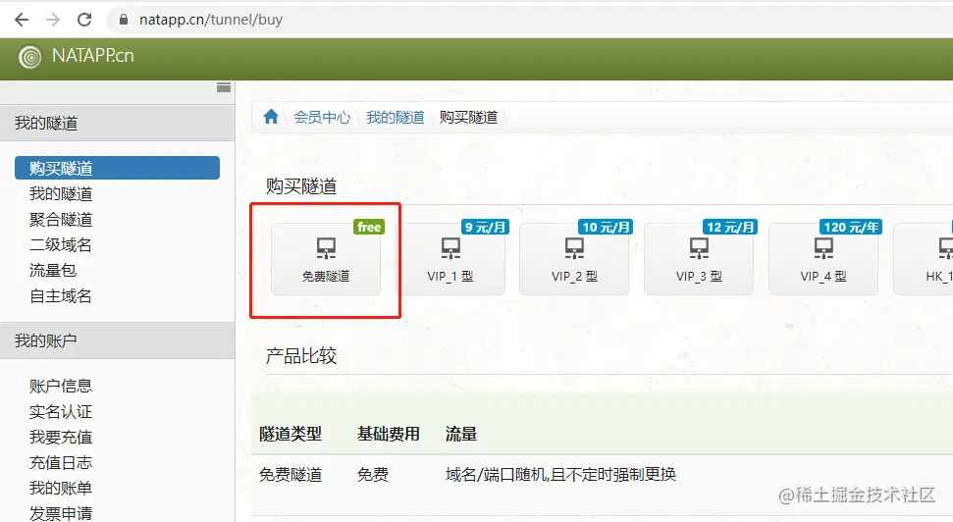The height and width of the screenshot is (522, 953).
Task: Click the 域名/端口随机,且不定时强制更换 cell
Action: [x=560, y=475]
